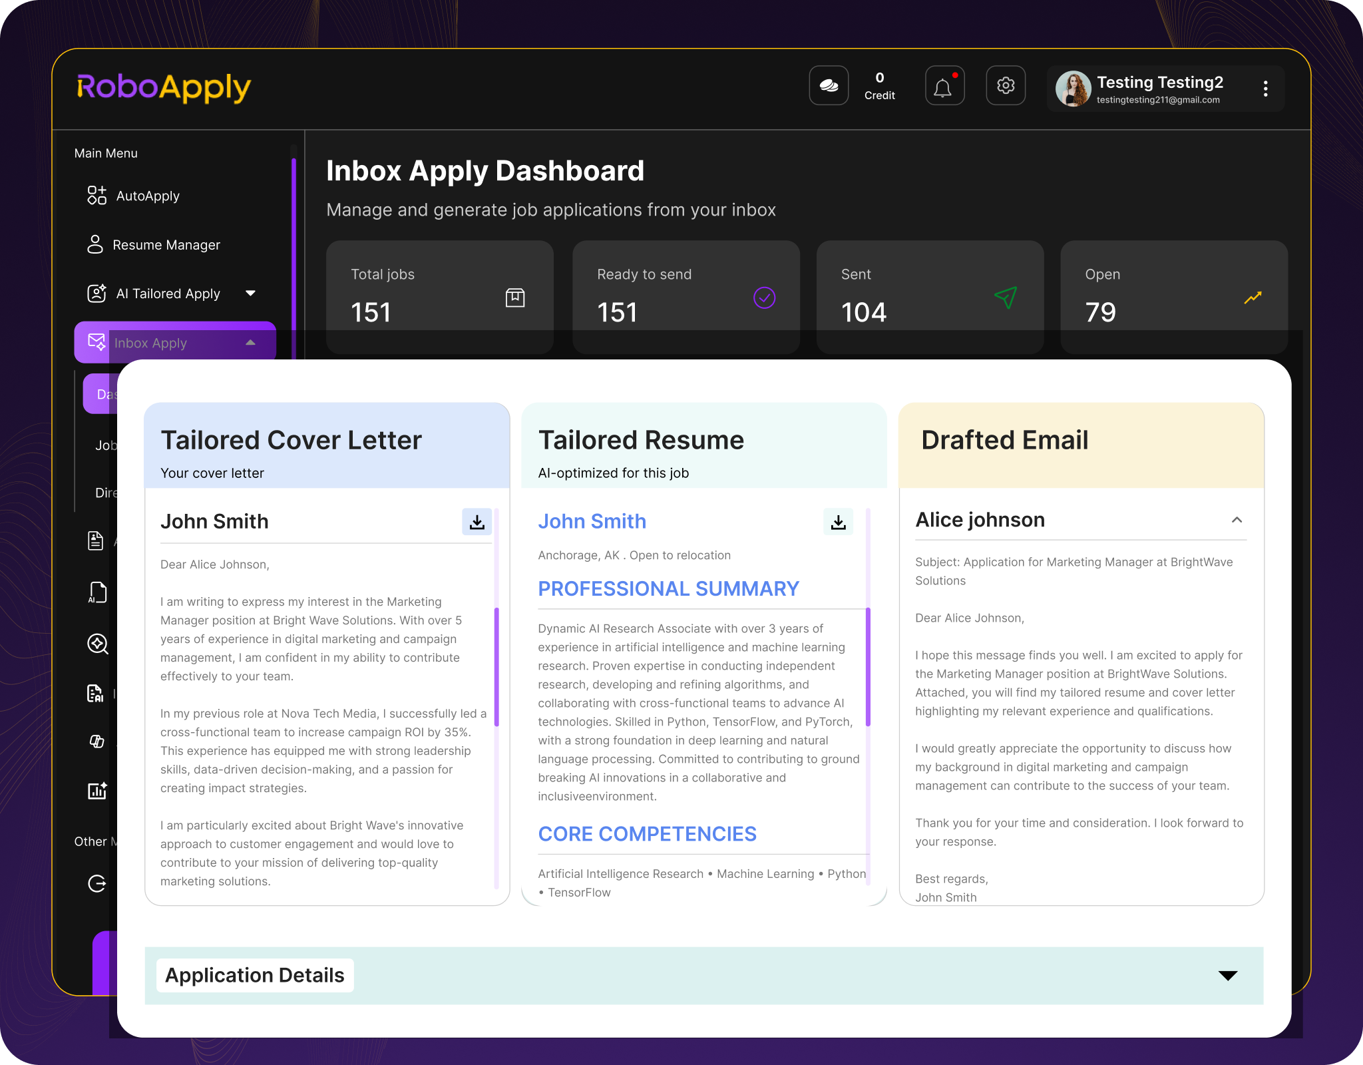
Task: Click the cover letter scrollbar
Action: coord(496,666)
